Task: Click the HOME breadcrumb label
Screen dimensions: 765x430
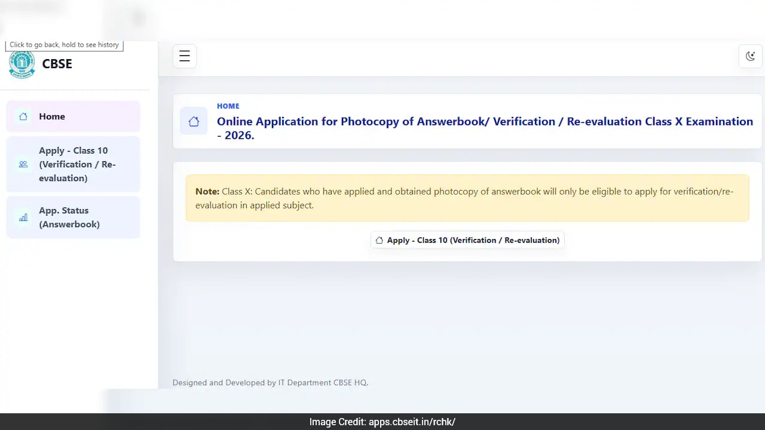Action: coord(228,106)
